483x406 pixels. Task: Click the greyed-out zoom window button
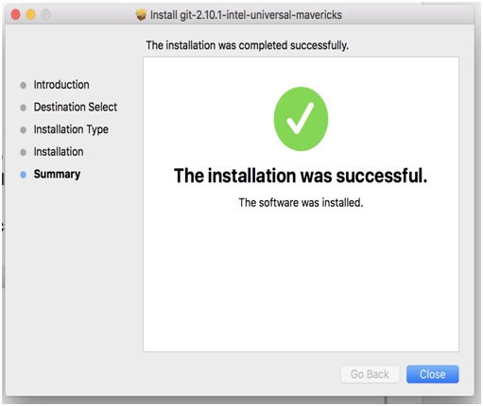(x=45, y=14)
